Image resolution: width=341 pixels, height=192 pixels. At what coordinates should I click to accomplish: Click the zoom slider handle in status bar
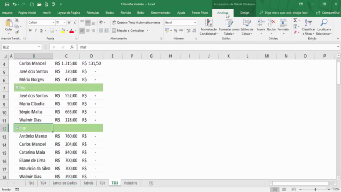[315, 190]
